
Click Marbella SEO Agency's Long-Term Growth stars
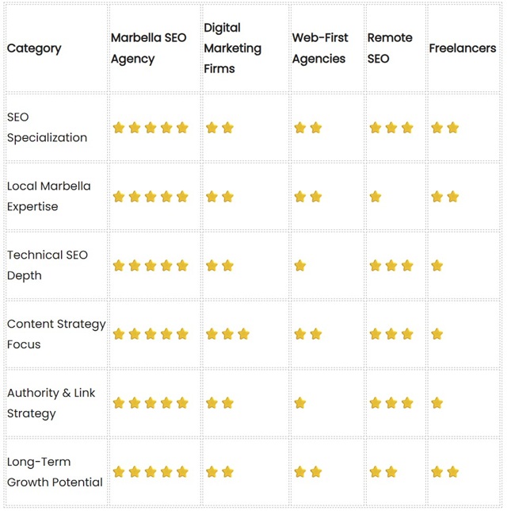pyautogui.click(x=151, y=472)
